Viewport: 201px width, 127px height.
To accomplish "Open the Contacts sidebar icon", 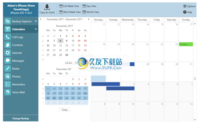I will [8, 45].
